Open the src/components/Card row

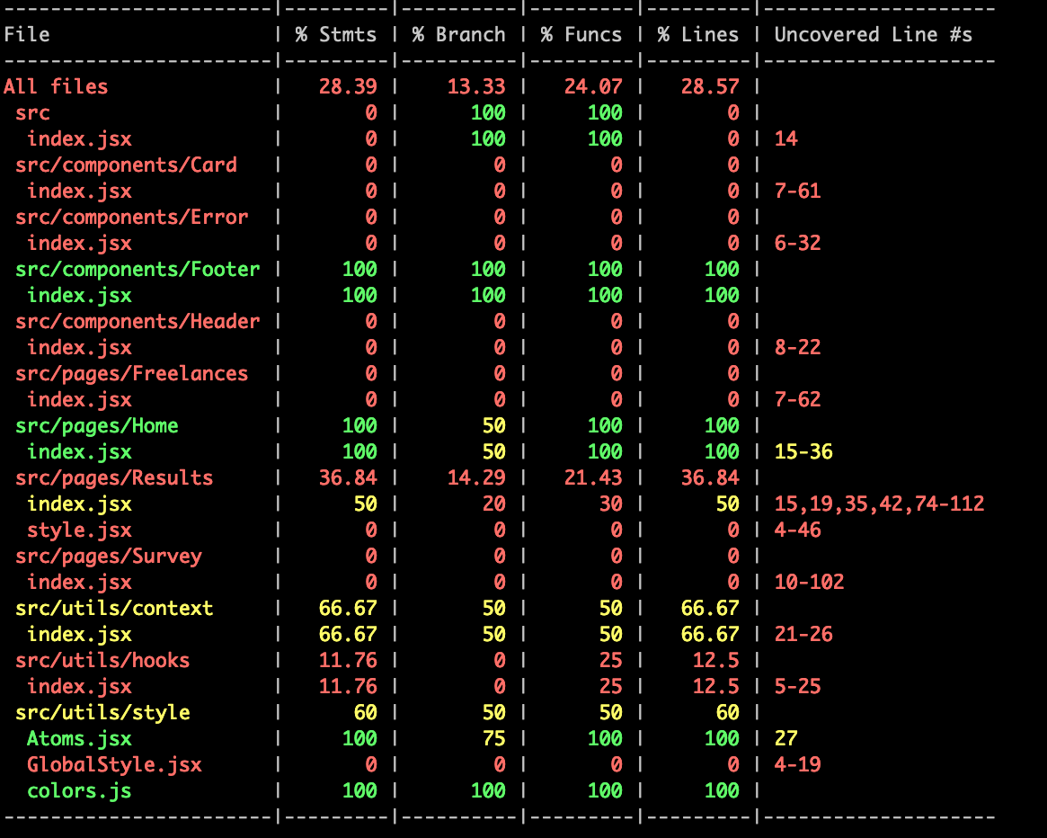126,165
